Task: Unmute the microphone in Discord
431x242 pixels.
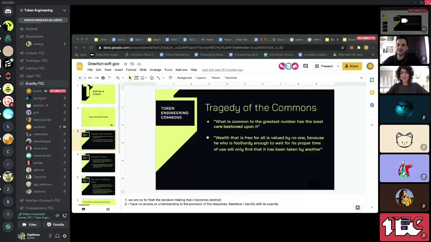Action: (50, 236)
